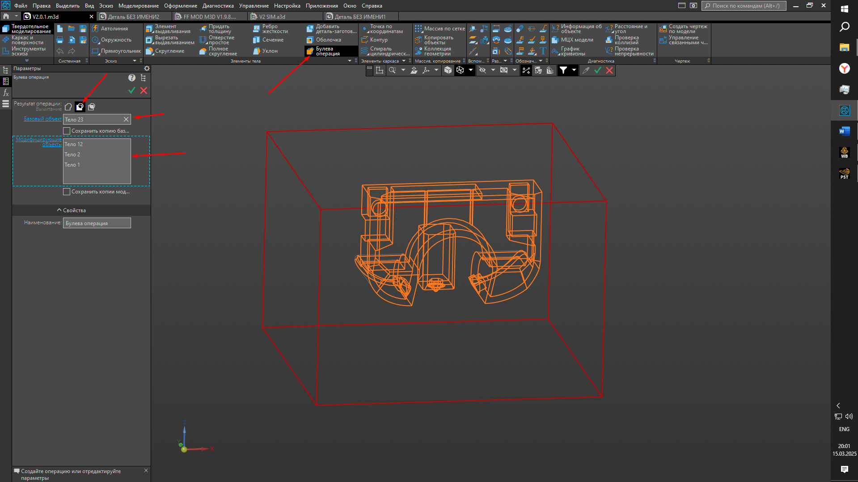Screen dimensions: 858x482
Task: Open orientation dropdown arrow
Action: pos(436,70)
